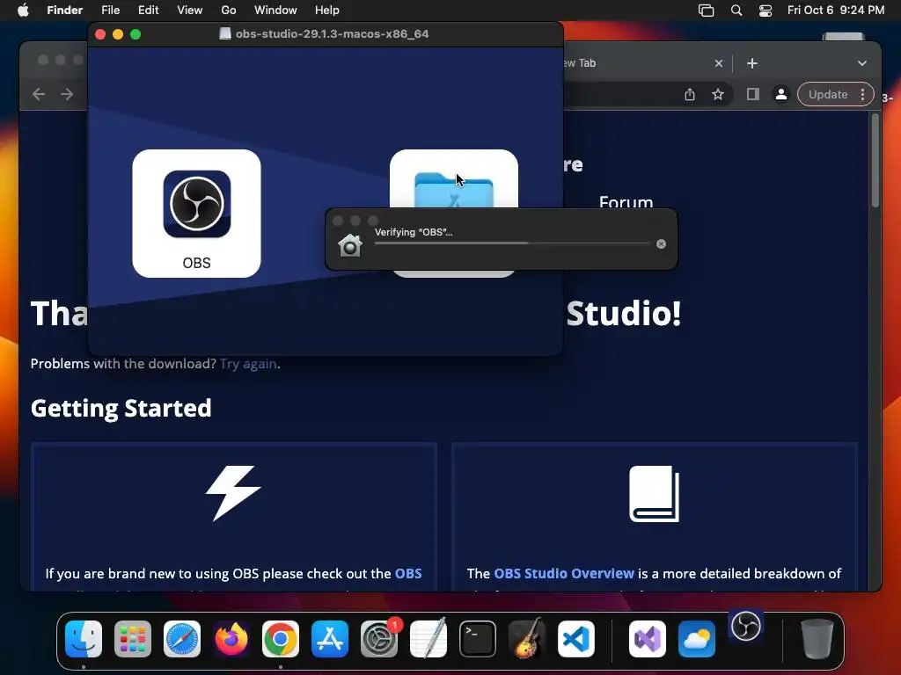The image size is (901, 675).
Task: Open Trash from the Dock
Action: 817,639
